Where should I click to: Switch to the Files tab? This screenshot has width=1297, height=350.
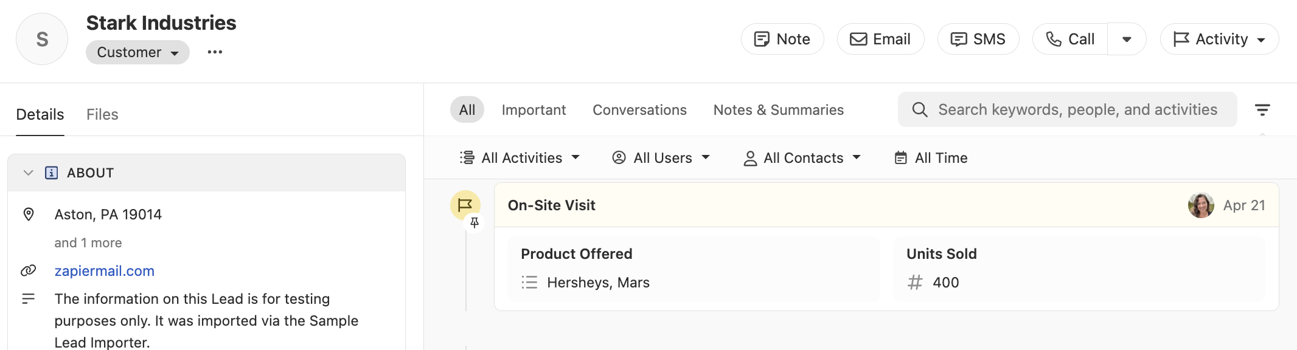(x=102, y=114)
